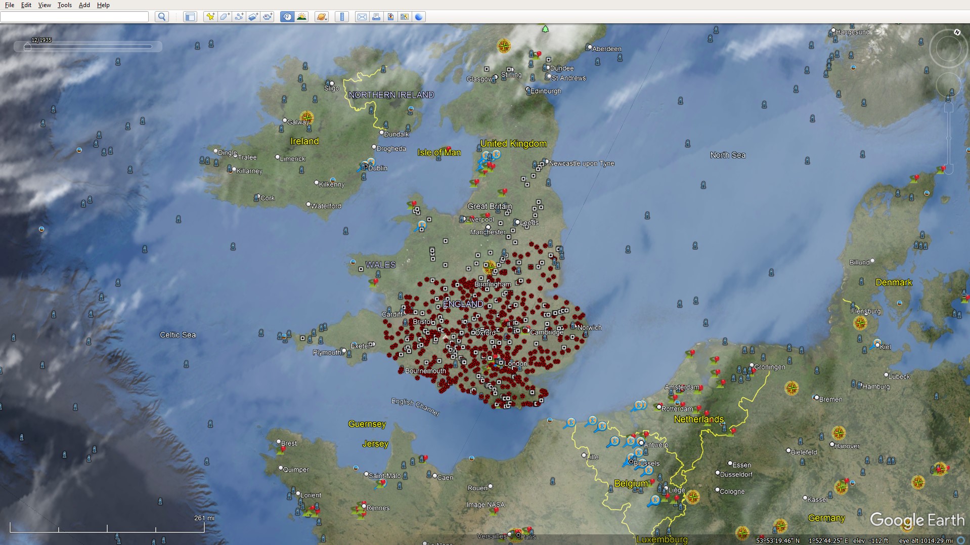The image size is (970, 545).
Task: Open the View menu
Action: click(45, 5)
